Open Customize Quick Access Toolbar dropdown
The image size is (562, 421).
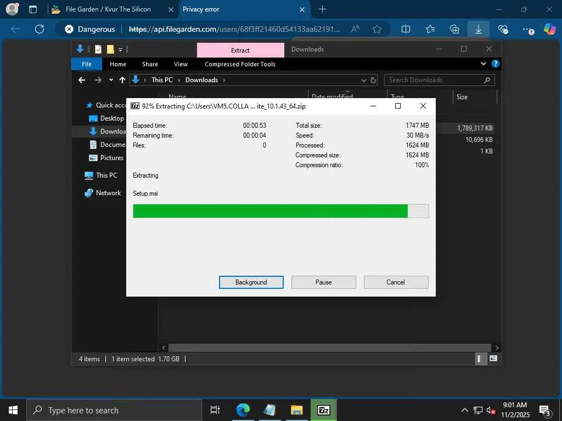pos(120,50)
